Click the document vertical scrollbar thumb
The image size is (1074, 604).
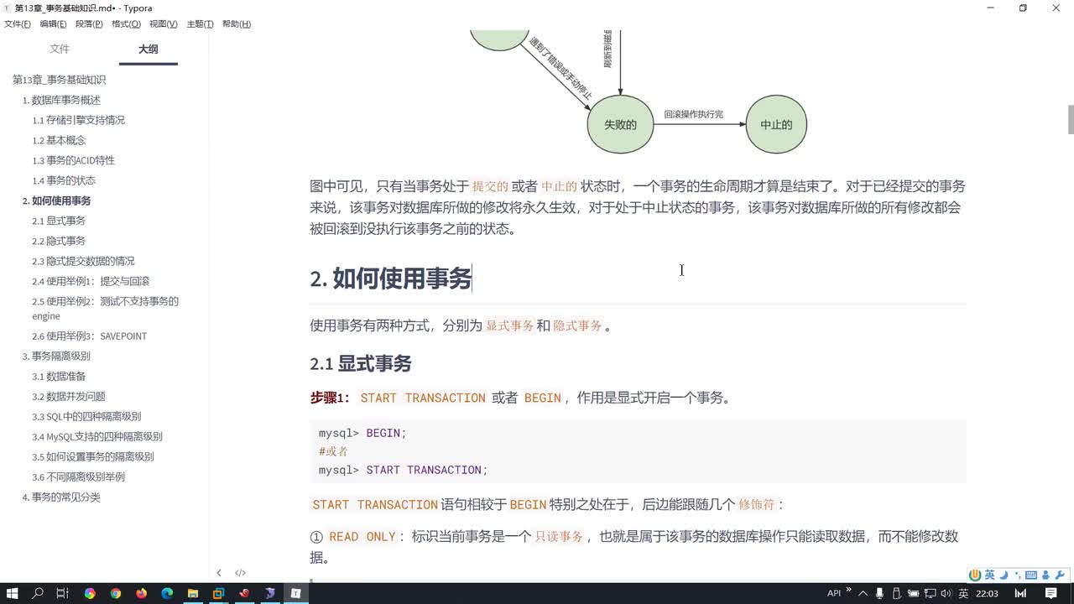[x=1070, y=119]
